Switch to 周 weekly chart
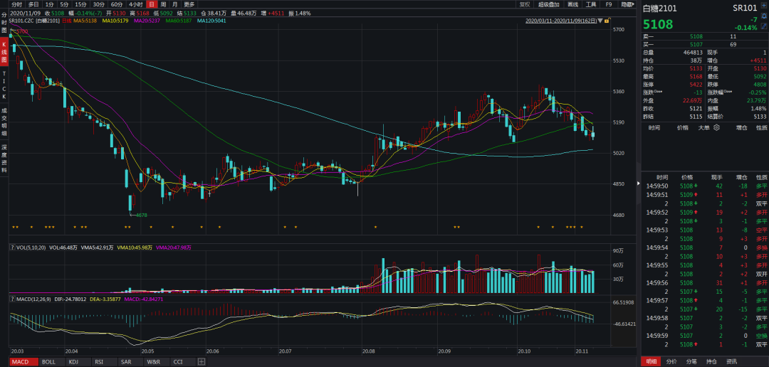 163,4
